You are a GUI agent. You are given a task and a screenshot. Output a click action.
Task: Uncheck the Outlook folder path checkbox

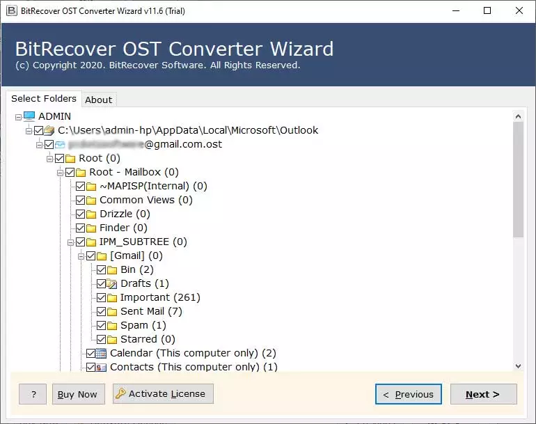pyautogui.click(x=38, y=131)
